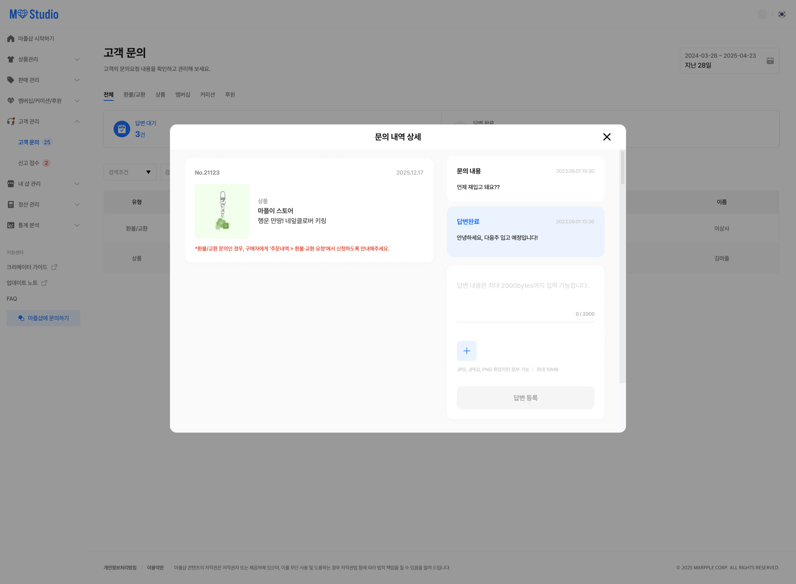Image resolution: width=796 pixels, height=584 pixels.
Task: Click the Korean flag language icon
Action: (781, 14)
